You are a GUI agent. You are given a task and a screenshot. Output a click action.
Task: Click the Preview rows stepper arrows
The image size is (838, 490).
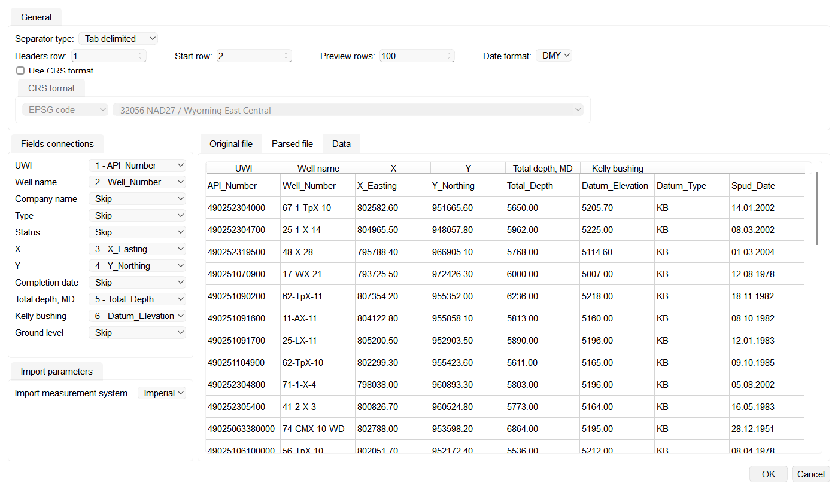point(450,56)
